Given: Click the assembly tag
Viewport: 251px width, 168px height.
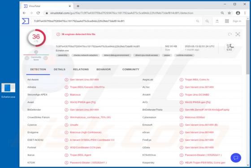Looking at the screenshot, I should coord(63,55).
